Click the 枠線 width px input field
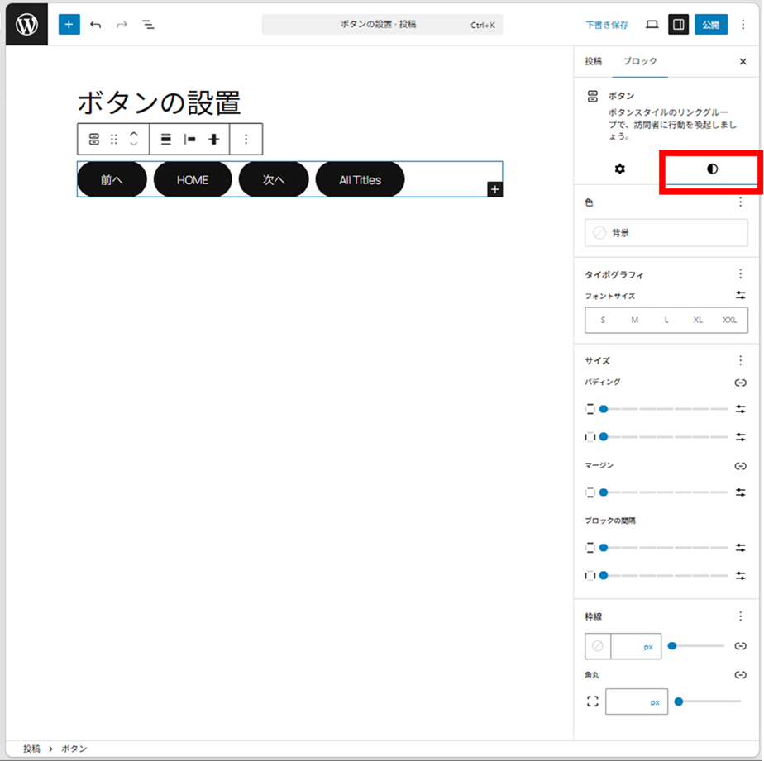 635,646
